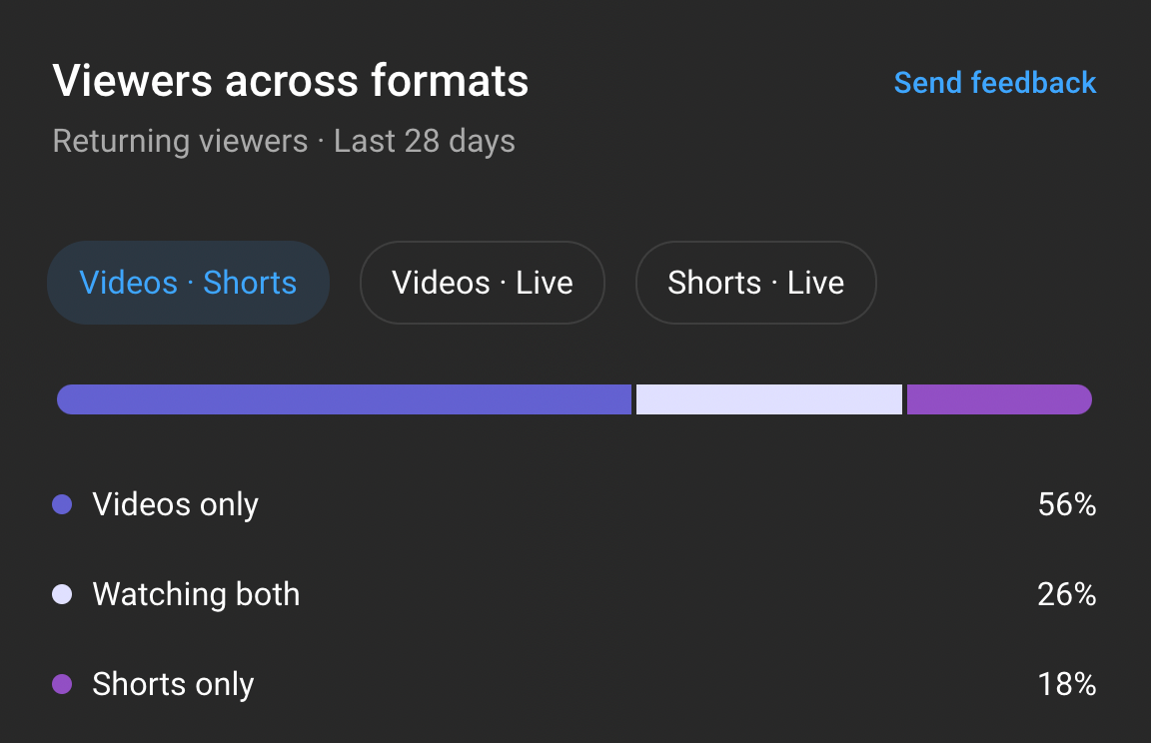This screenshot has height=743, width=1151.
Task: Click the Videos only legend dot
Action: pyautogui.click(x=62, y=505)
